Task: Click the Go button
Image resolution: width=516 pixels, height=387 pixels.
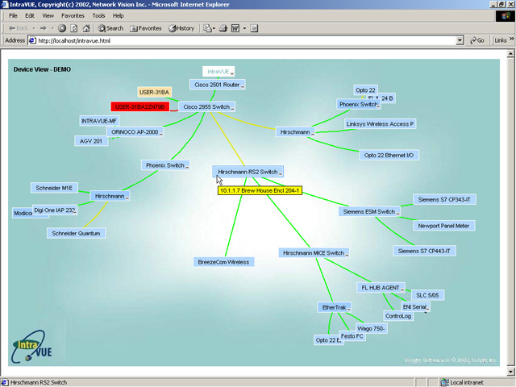Action: pos(476,40)
